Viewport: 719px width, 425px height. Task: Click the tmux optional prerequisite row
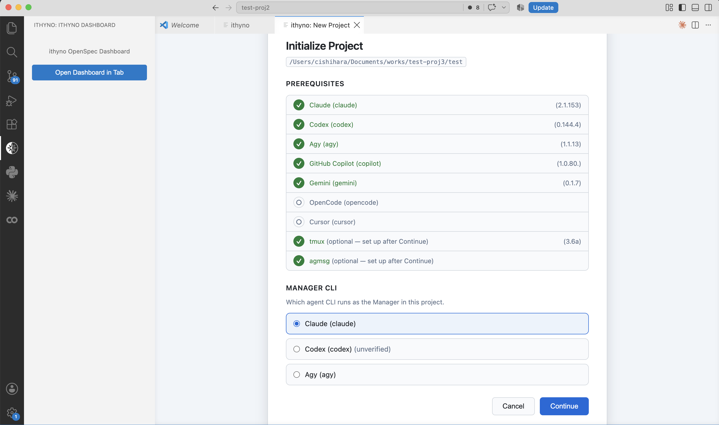[x=437, y=241]
